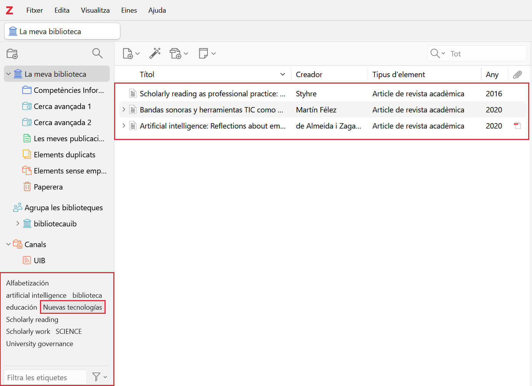Select the Elements duplicats collection
Image resolution: width=532 pixels, height=386 pixels.
(65, 155)
